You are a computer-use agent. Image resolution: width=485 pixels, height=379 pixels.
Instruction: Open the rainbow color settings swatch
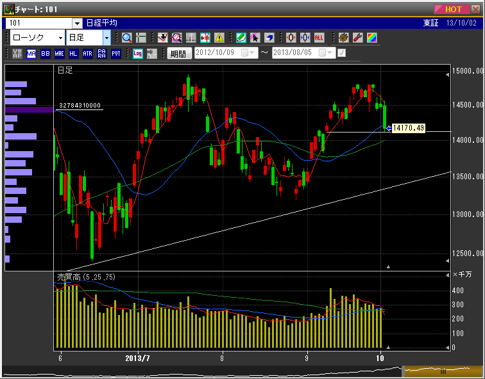click(371, 38)
